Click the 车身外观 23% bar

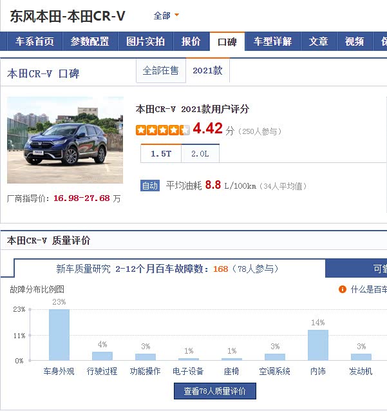point(59,335)
